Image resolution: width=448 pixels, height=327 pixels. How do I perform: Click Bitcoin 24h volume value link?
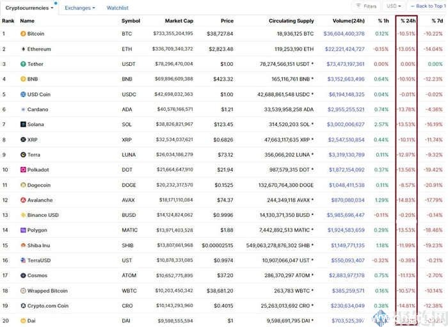(x=344, y=33)
